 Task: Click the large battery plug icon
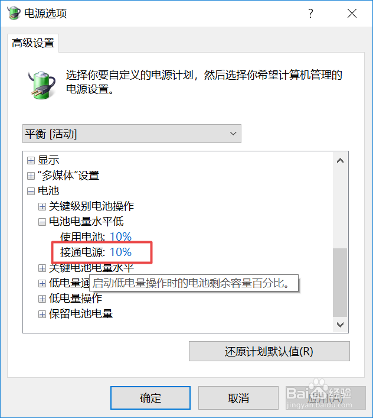[x=42, y=85]
